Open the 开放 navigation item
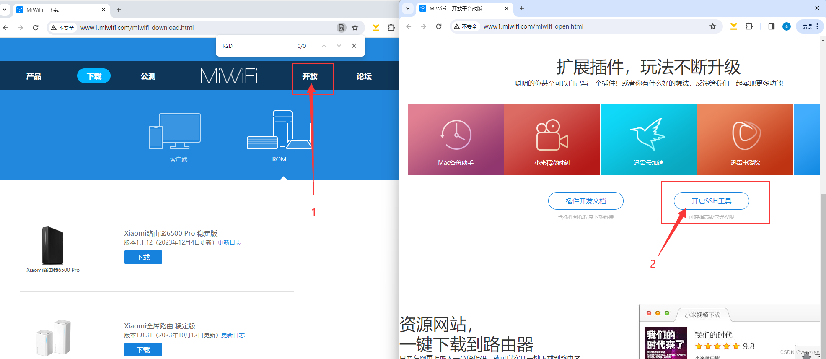This screenshot has width=826, height=359. tap(310, 76)
